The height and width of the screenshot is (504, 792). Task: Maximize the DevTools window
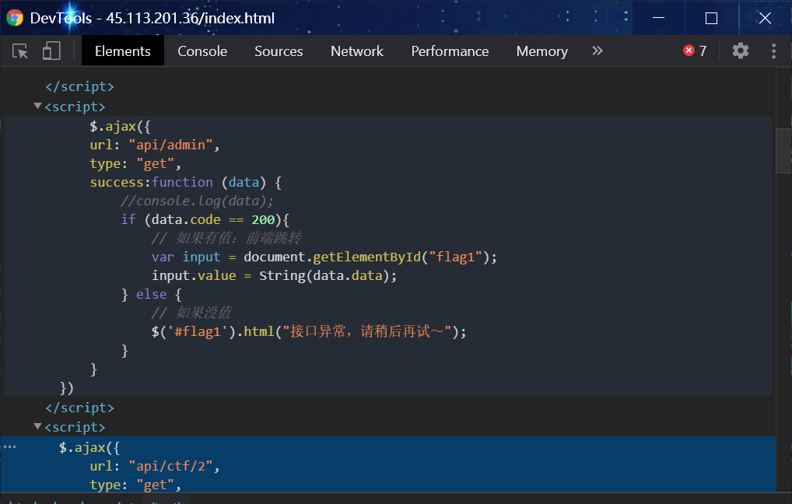711,18
